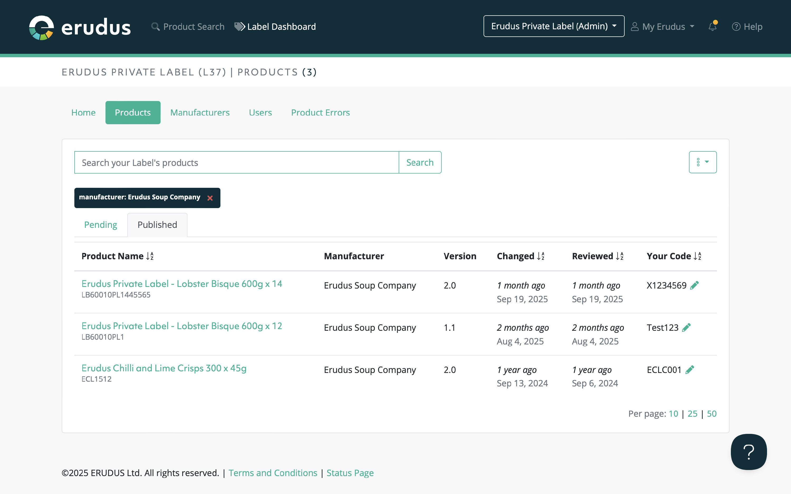Click the notification bell icon

click(x=712, y=26)
